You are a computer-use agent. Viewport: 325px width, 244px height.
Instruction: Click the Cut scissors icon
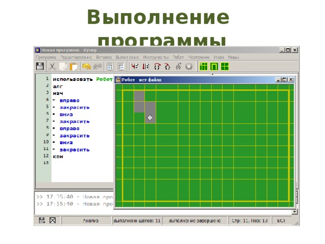(x=52, y=67)
